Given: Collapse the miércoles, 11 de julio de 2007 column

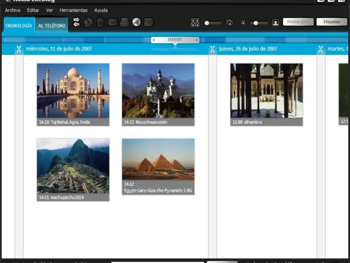Looking at the screenshot, I should tap(19, 49).
